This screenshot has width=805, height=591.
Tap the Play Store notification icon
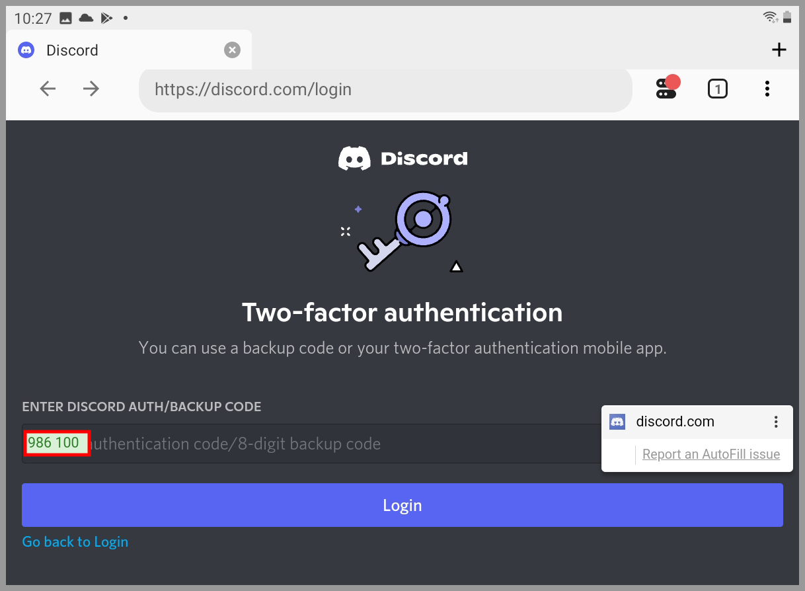[x=106, y=19]
